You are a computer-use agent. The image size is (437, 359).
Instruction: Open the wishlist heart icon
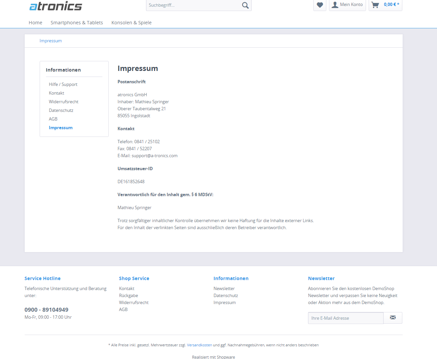tap(320, 5)
